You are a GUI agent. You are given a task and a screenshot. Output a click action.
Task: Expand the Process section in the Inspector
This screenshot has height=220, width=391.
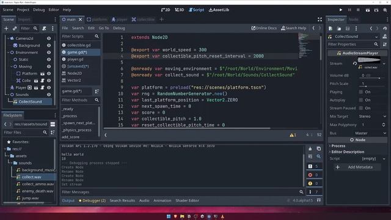pyautogui.click(x=338, y=146)
